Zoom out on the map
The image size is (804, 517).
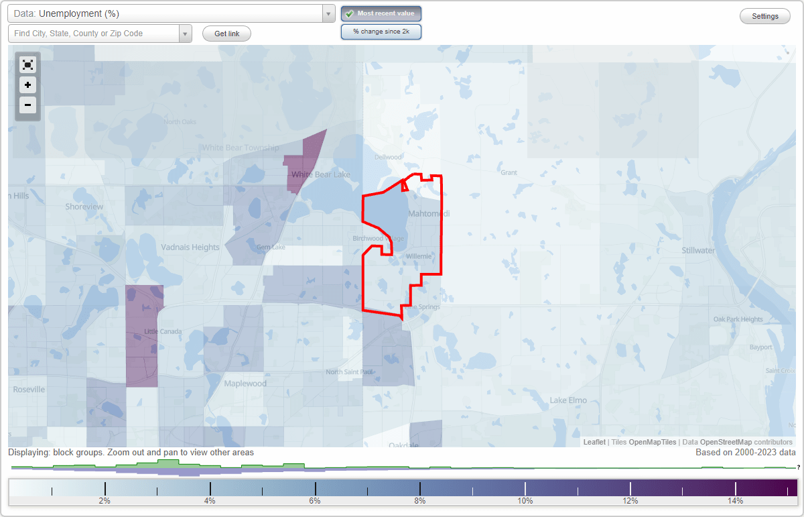pos(27,105)
